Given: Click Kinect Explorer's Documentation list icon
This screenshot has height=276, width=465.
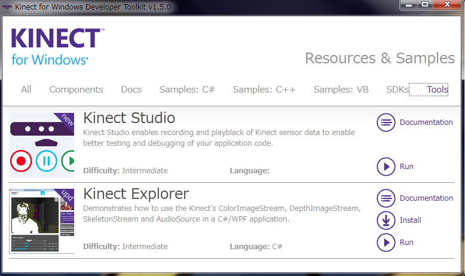Looking at the screenshot, I should click(x=387, y=198).
